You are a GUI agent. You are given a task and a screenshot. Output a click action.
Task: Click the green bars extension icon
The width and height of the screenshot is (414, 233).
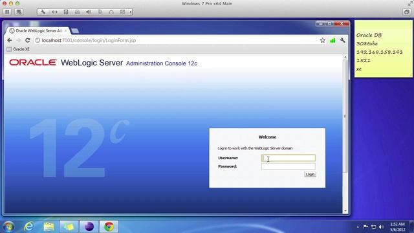[332, 40]
